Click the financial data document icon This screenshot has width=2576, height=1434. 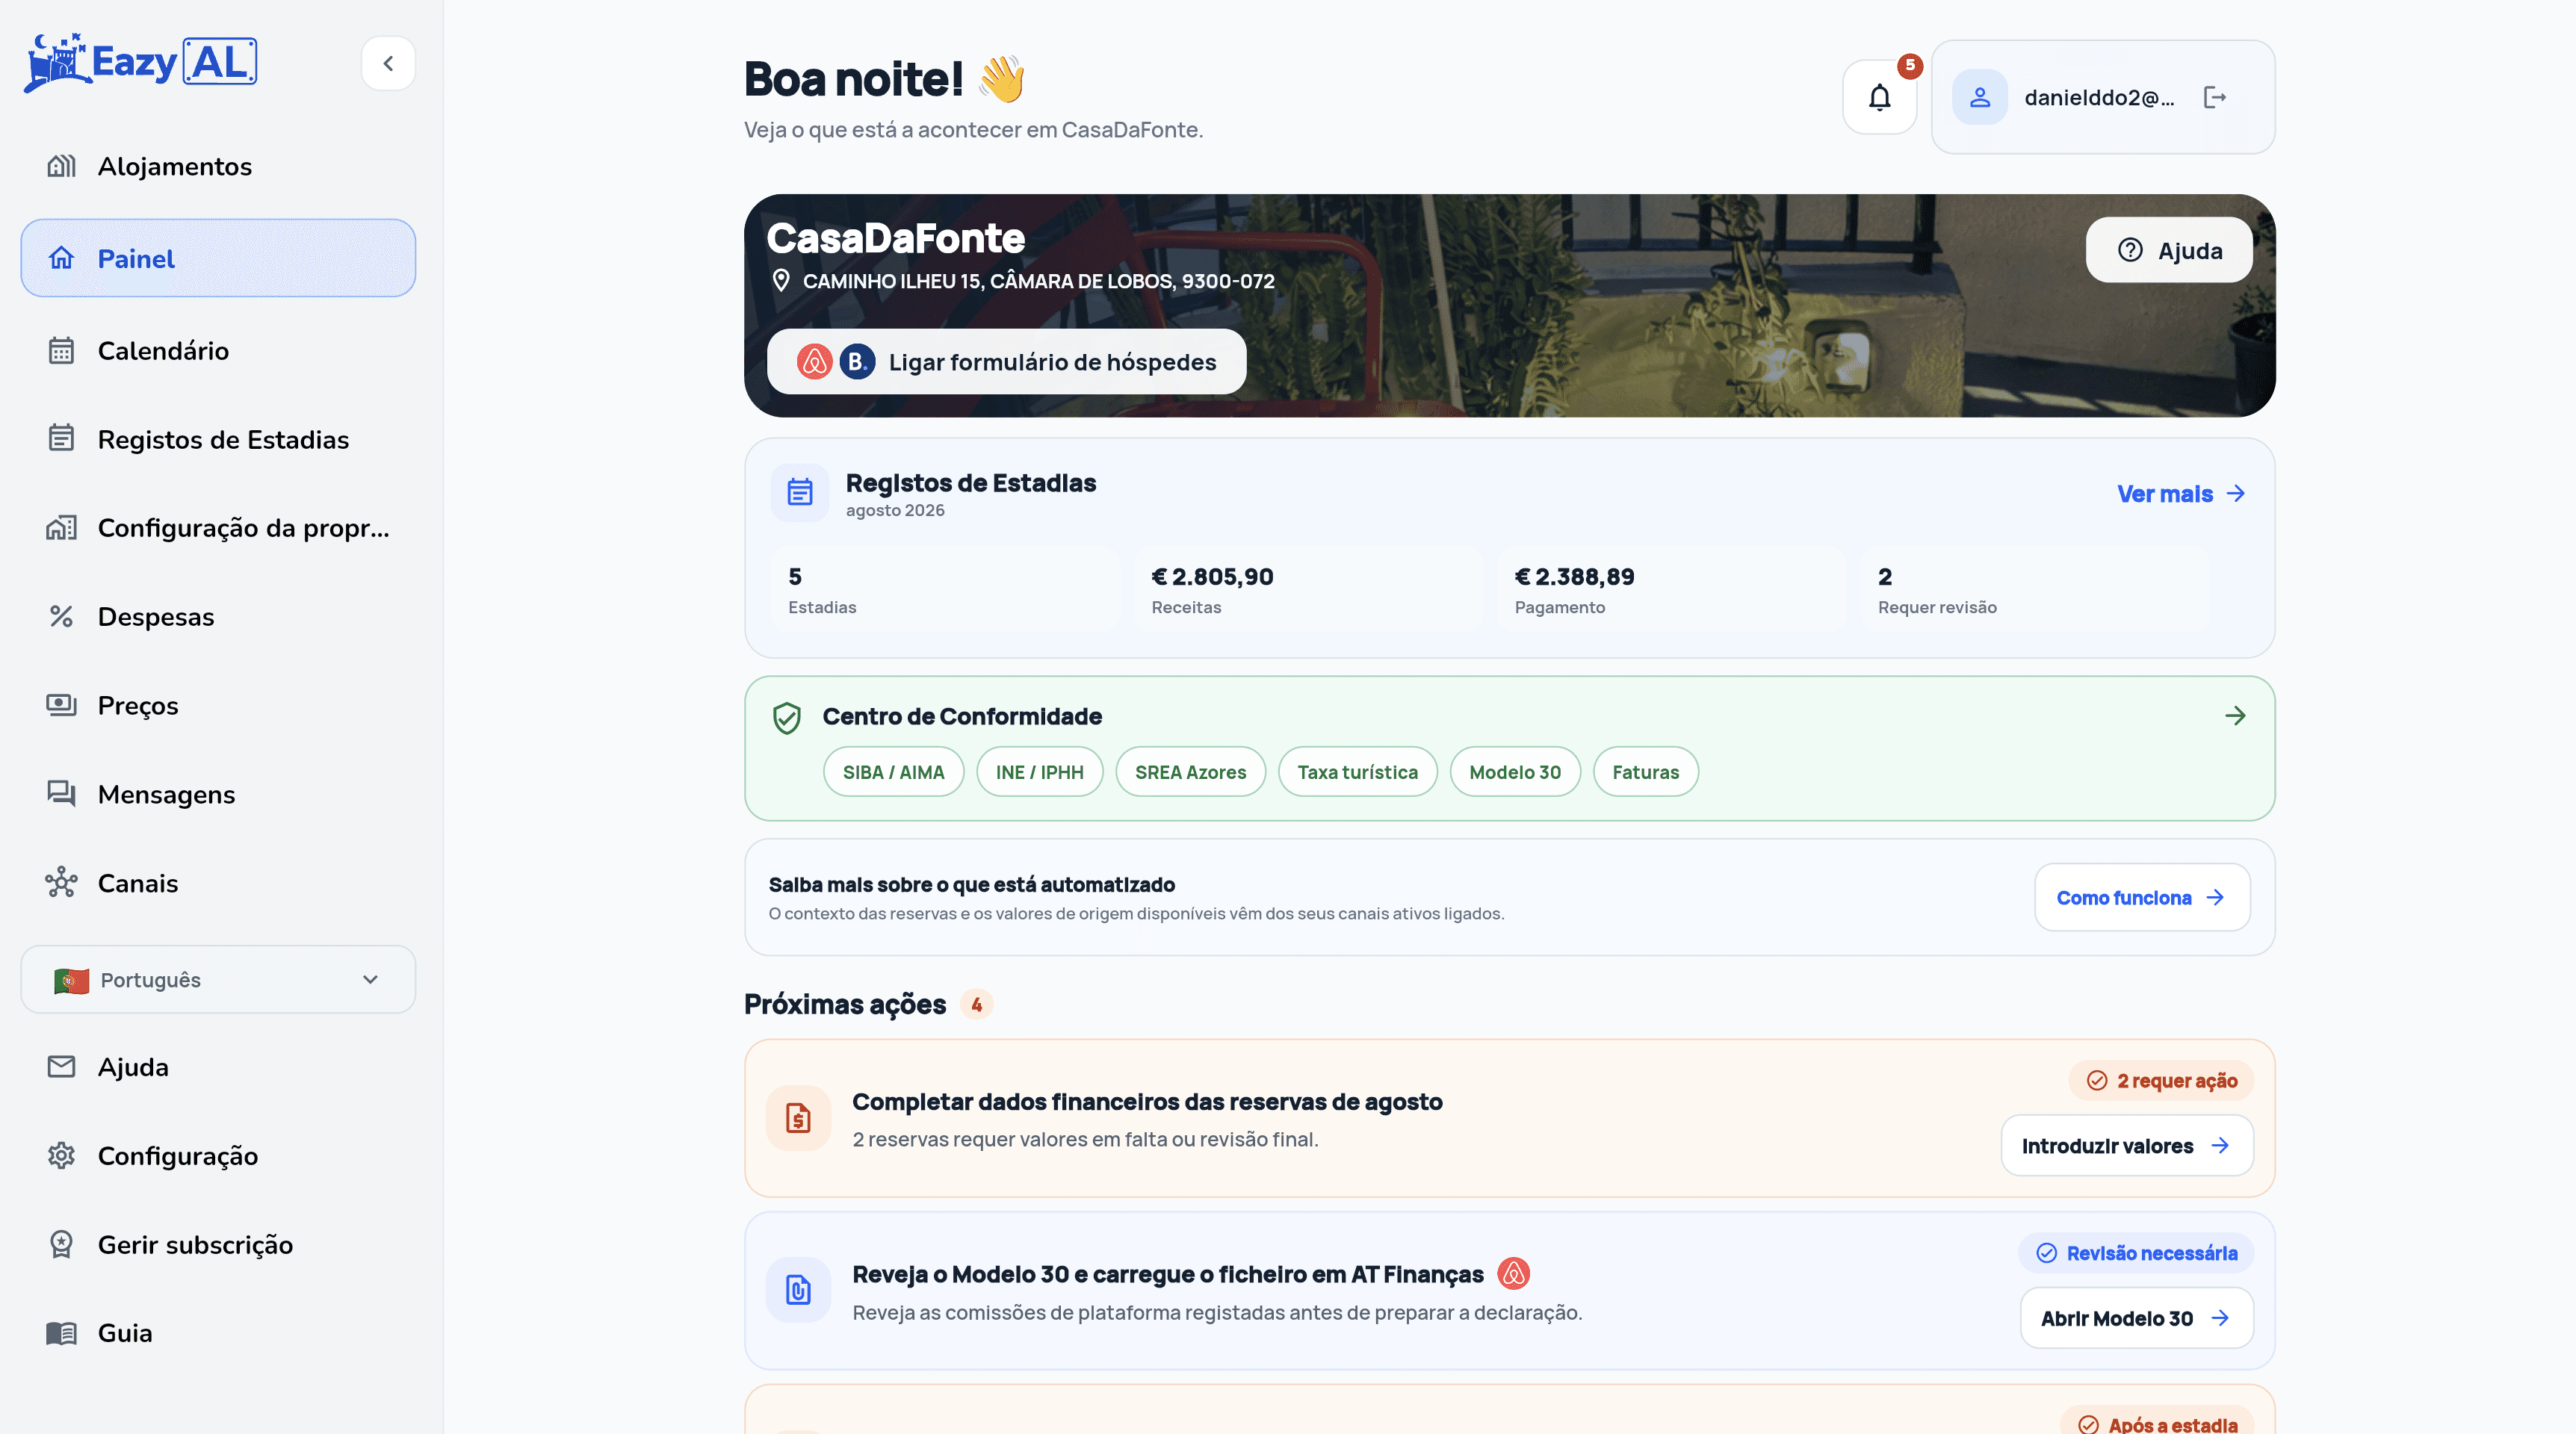[x=798, y=1118]
